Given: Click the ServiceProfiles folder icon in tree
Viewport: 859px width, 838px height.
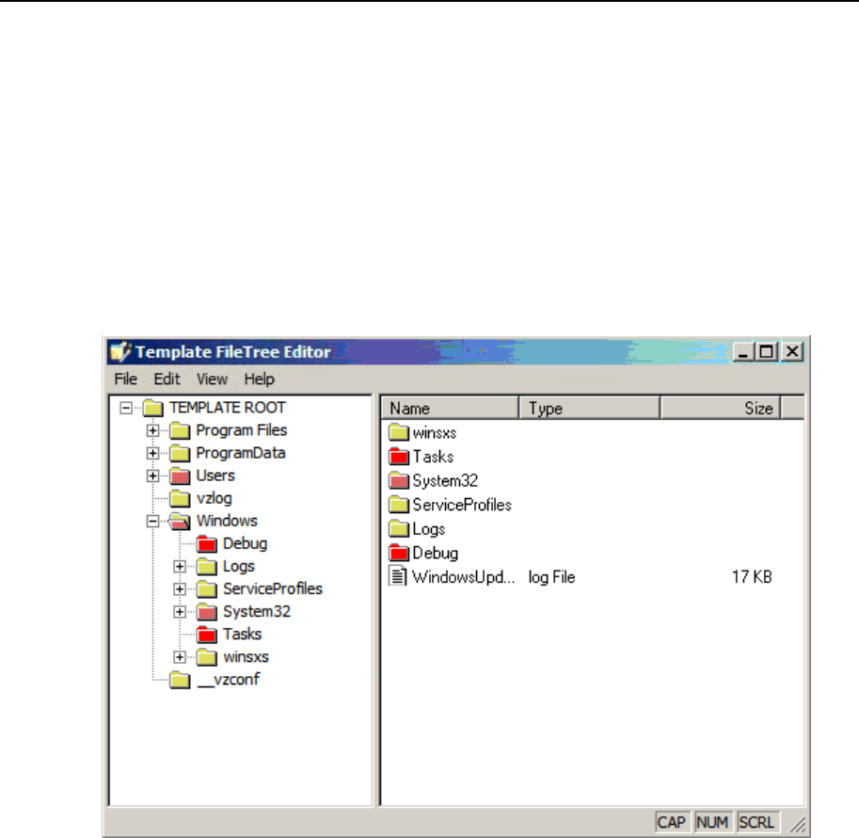Looking at the screenshot, I should 207,589.
